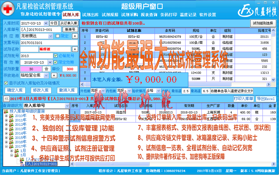Collapse the 3月 tree node
The image size is (279, 175).
(11, 155)
